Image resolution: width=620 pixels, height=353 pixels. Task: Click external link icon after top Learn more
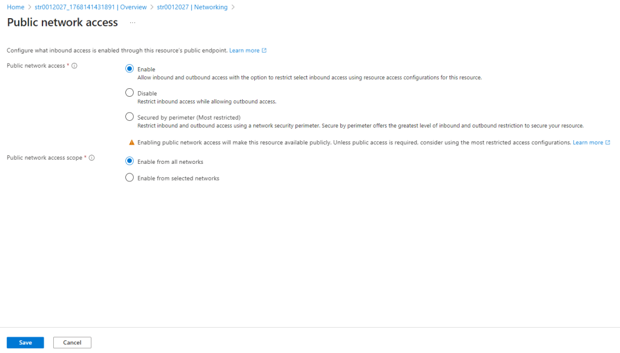pos(264,51)
